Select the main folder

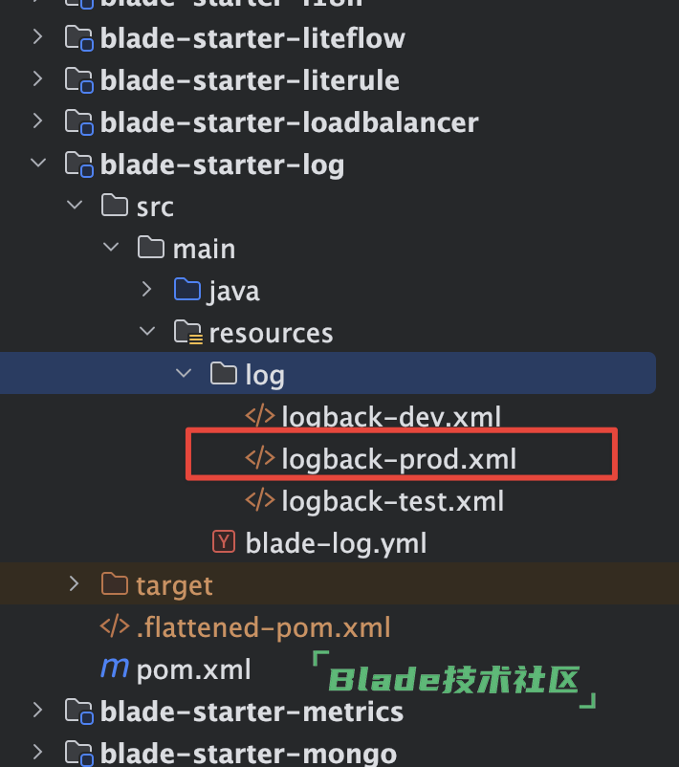coord(204,249)
